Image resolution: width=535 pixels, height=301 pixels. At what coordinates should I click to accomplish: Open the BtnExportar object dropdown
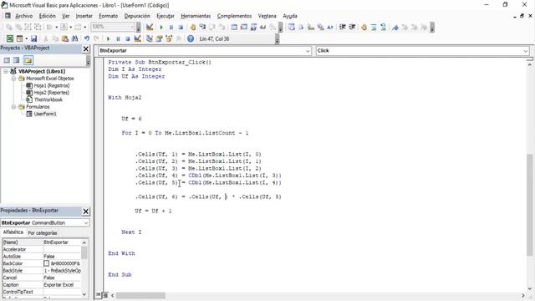(x=308, y=51)
